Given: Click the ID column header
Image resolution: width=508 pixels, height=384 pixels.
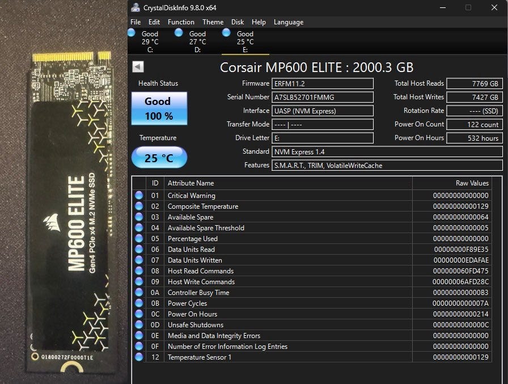Looking at the screenshot, I should (x=155, y=183).
